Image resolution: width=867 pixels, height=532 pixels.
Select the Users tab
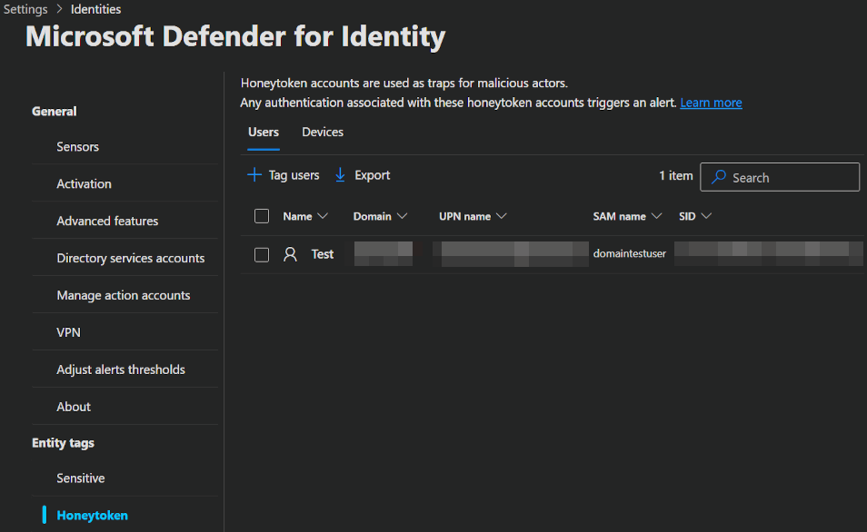pos(264,133)
